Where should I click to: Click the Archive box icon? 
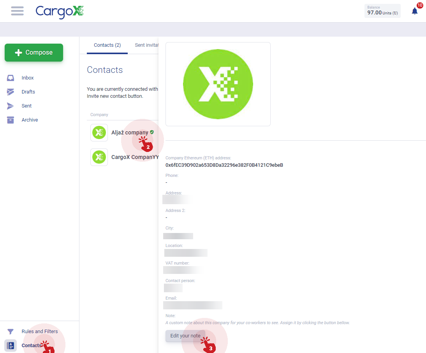(x=11, y=120)
